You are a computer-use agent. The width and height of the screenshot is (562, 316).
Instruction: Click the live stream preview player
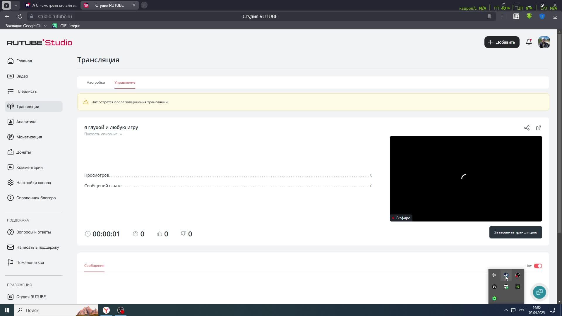[466, 179]
